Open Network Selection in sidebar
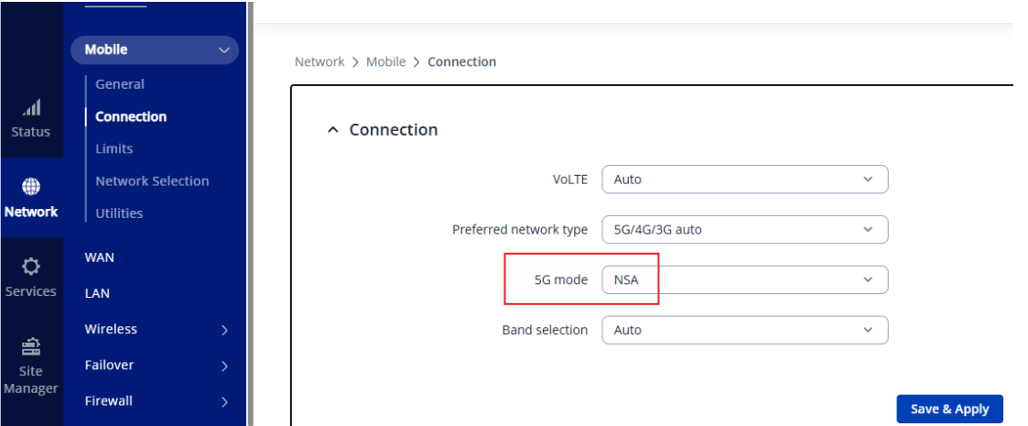The width and height of the screenshot is (1028, 426). click(x=152, y=181)
